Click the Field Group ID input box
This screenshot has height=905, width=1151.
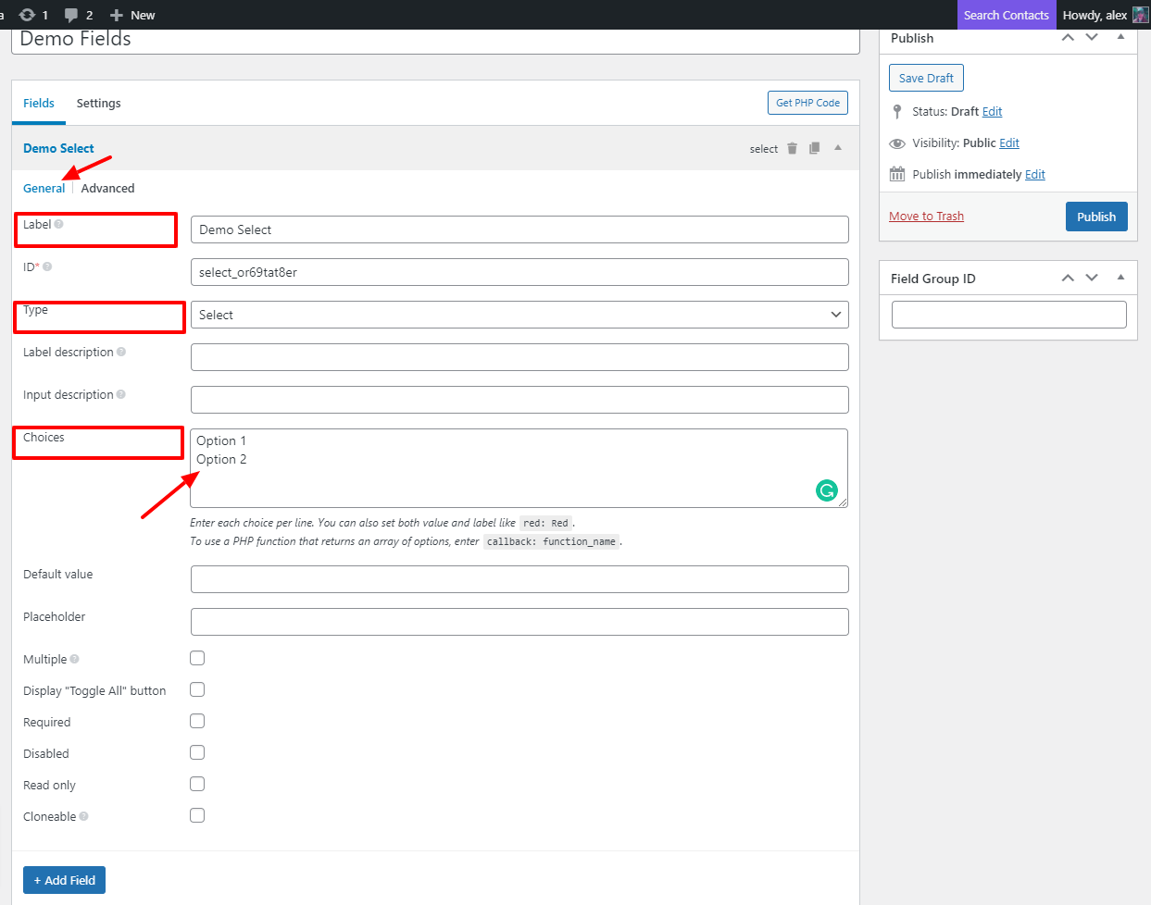coord(1008,315)
